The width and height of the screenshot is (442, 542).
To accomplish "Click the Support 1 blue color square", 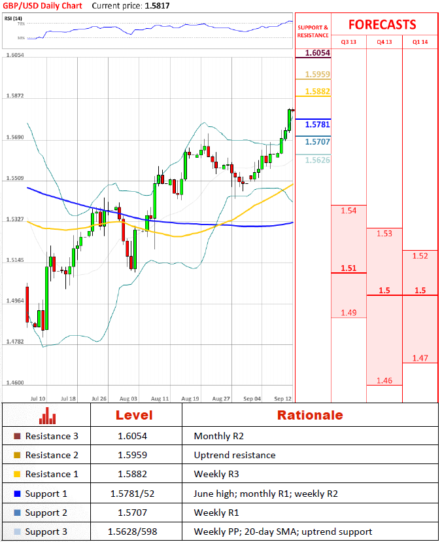I will [x=17, y=494].
